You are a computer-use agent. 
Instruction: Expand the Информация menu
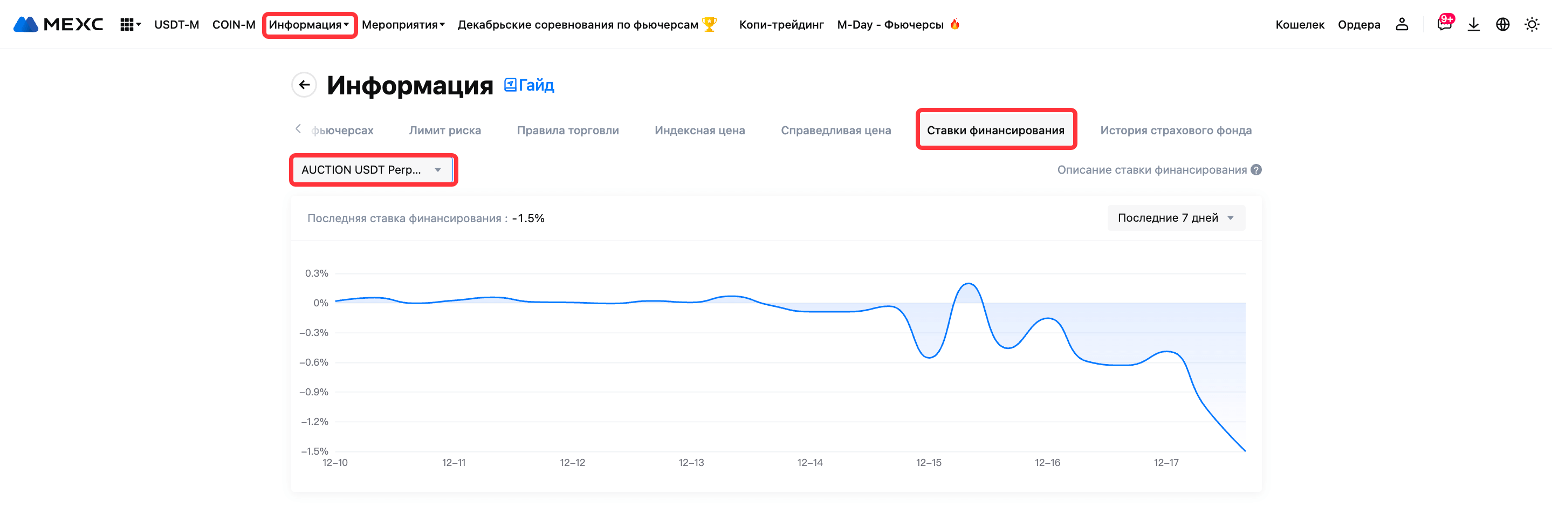[x=309, y=25]
